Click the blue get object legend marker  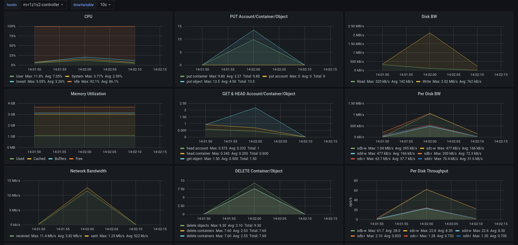[x=182, y=159]
